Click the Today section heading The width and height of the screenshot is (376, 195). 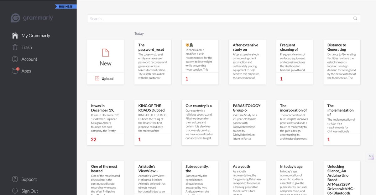(139, 33)
